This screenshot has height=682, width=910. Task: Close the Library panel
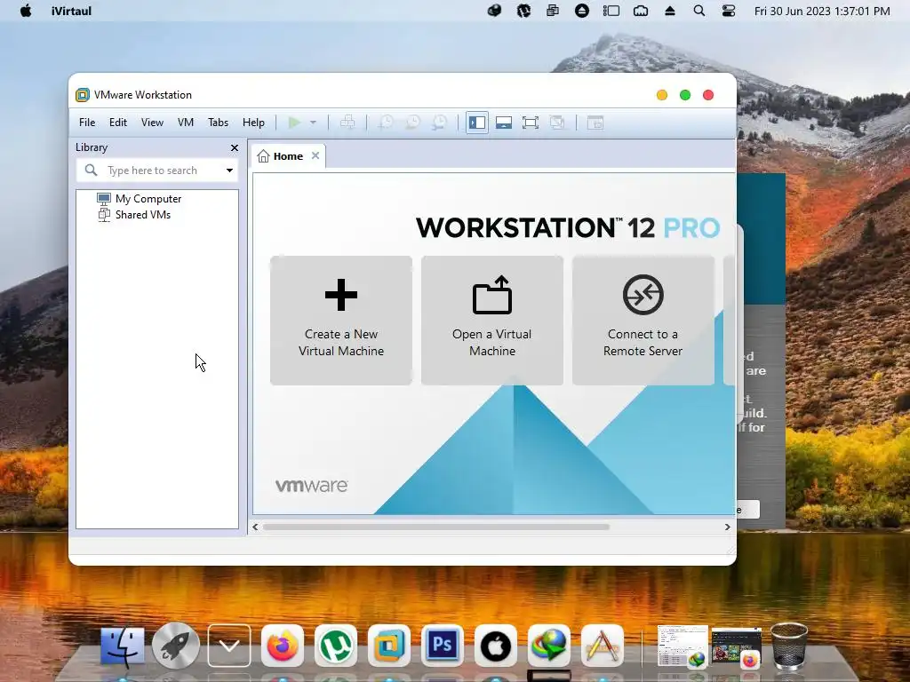coord(235,148)
